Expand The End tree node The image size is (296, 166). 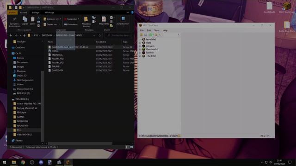click(140, 56)
